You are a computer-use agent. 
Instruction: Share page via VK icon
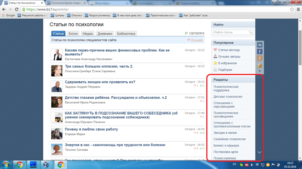click(x=259, y=45)
